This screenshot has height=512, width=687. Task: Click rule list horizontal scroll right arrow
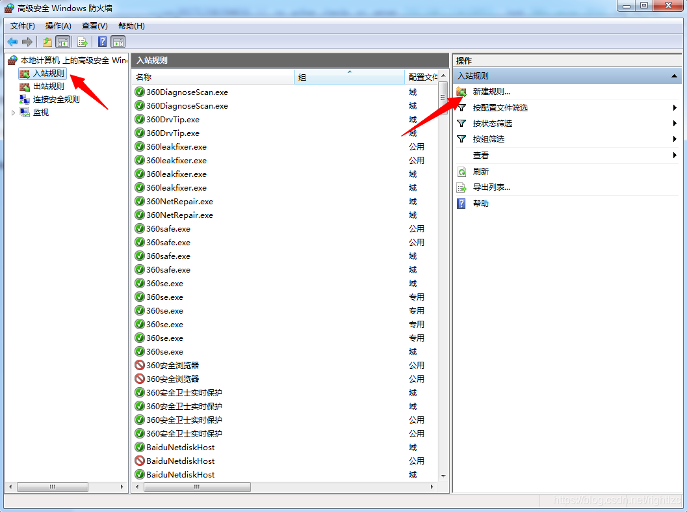(432, 487)
